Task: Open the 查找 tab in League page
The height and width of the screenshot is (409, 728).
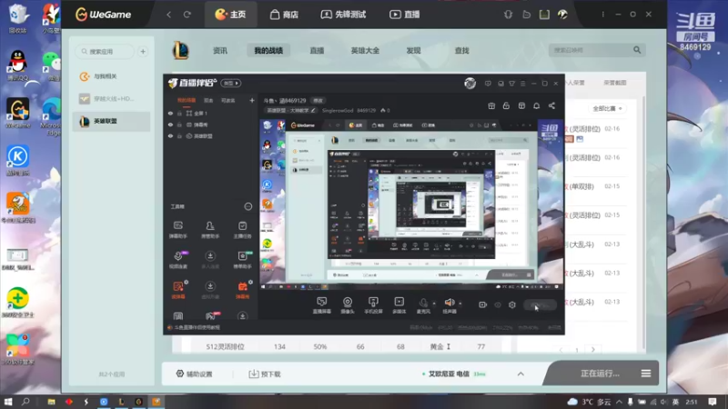Action: coord(461,51)
